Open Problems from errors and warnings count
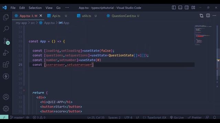 click(x=39, y=118)
